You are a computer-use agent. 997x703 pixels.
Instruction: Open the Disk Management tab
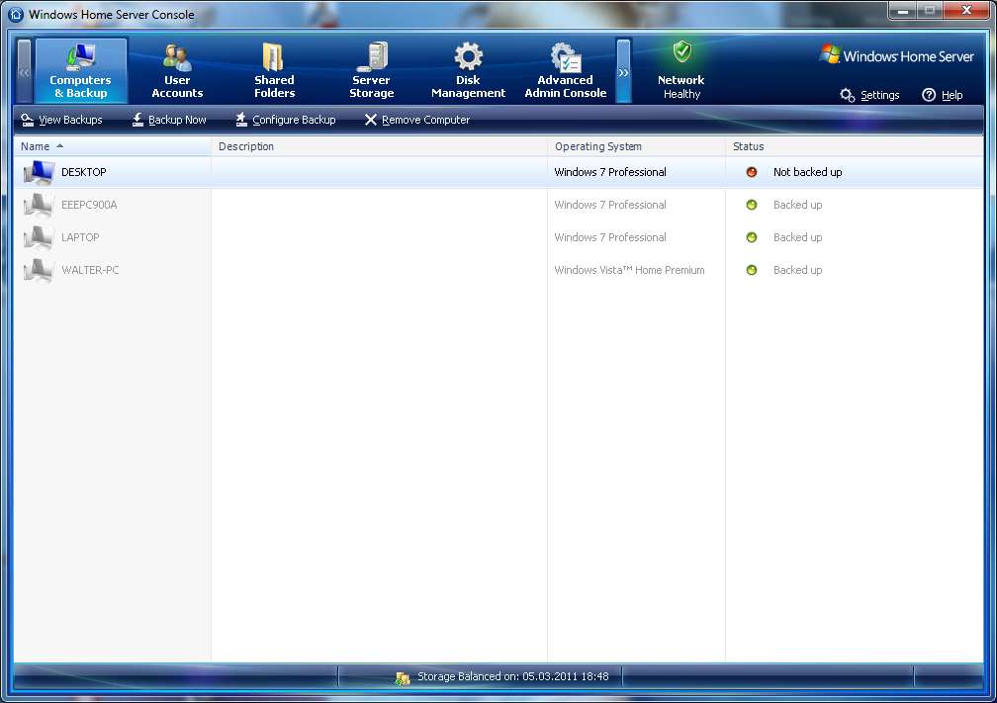pos(468,70)
